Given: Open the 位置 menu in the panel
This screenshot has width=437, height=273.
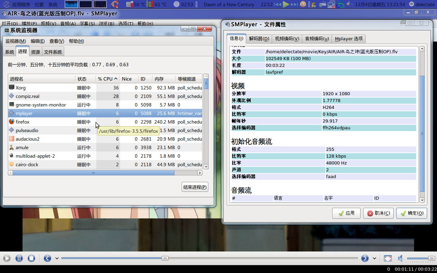Looking at the screenshot, I should click(39, 4).
